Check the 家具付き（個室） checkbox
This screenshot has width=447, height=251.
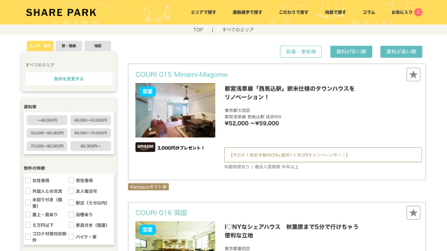(71, 225)
